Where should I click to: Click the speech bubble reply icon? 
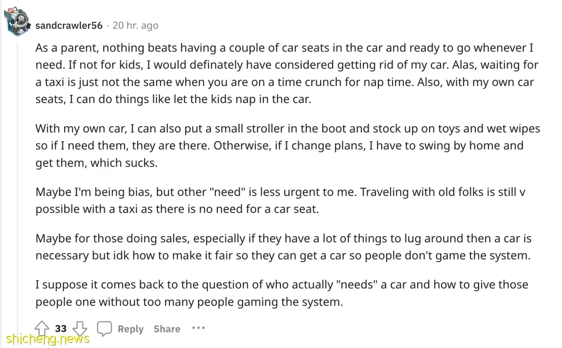point(104,329)
